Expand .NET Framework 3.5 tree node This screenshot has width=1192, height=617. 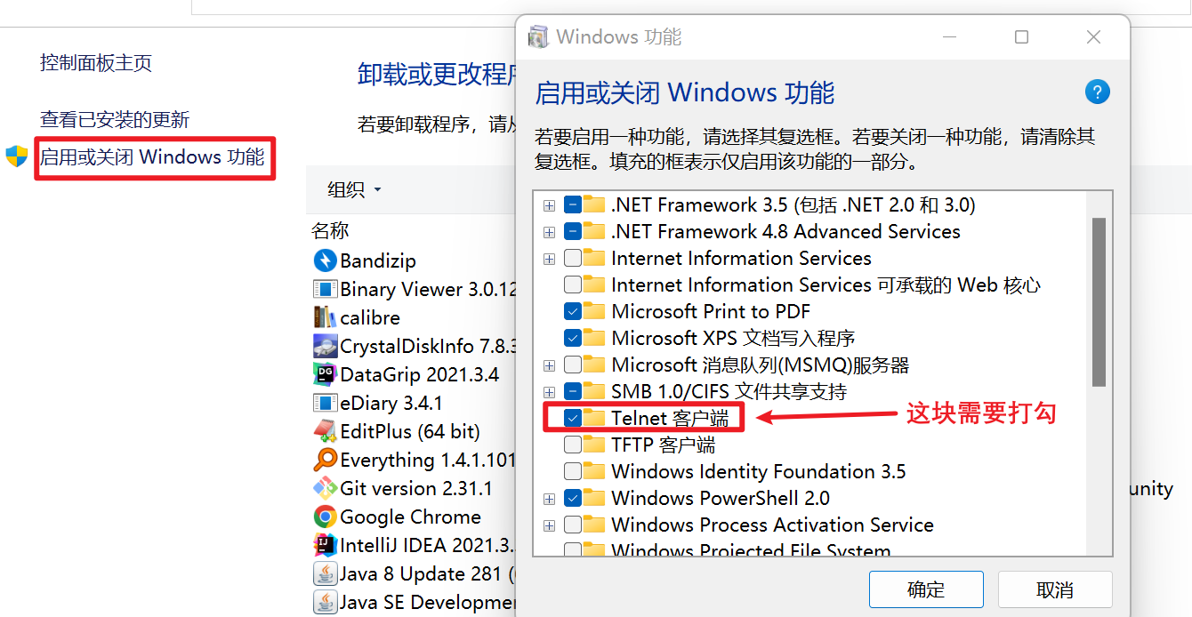coord(549,205)
